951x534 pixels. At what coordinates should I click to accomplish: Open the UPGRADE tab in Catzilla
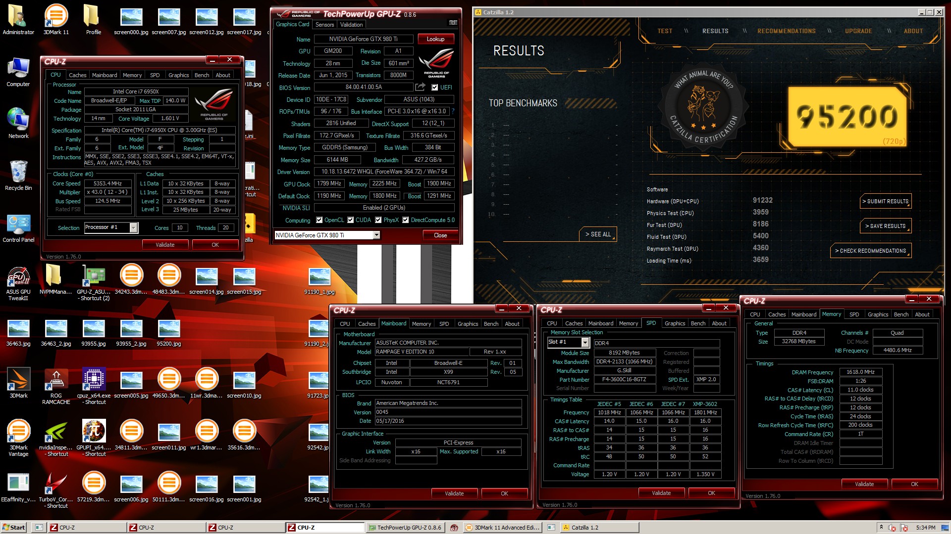pos(858,31)
